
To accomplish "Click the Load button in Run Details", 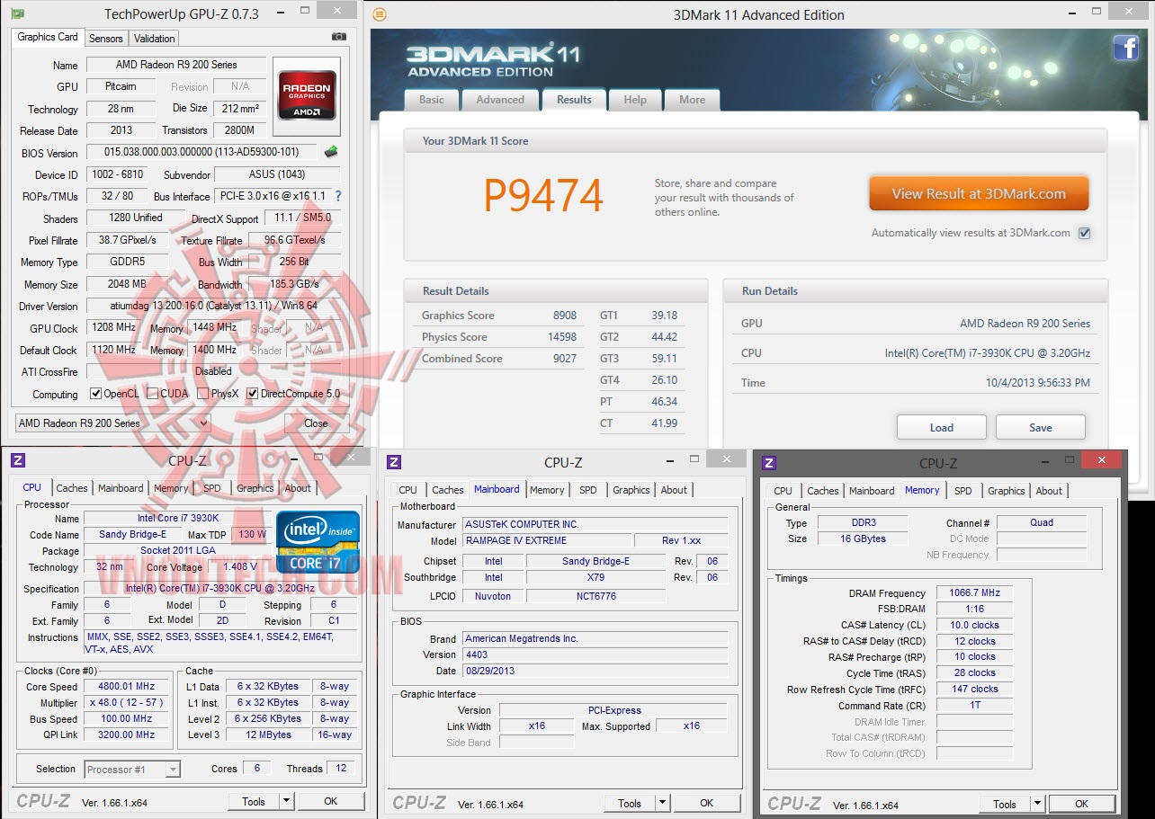I will 942,427.
